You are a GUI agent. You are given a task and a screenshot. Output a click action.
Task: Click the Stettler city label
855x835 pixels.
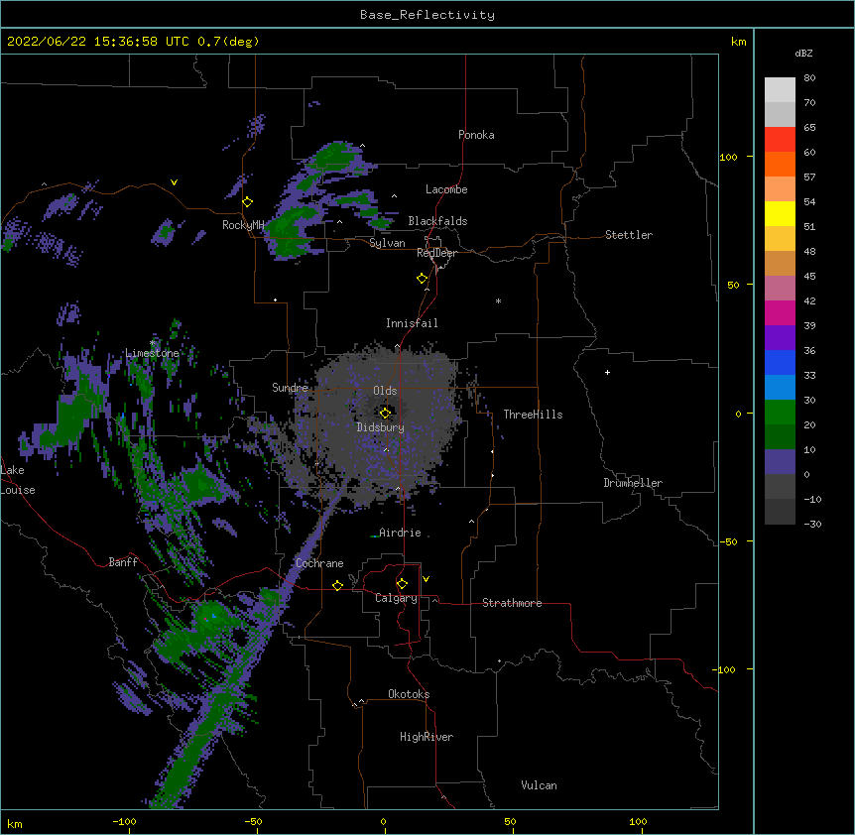coord(629,235)
